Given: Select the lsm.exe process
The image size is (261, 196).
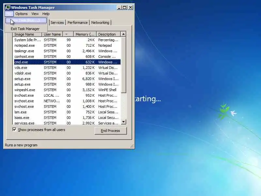Looking at the screenshot, I should (67, 112).
